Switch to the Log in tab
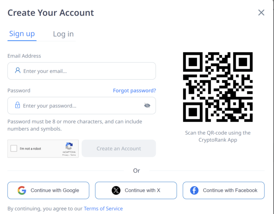This screenshot has width=274, height=214. pos(63,34)
